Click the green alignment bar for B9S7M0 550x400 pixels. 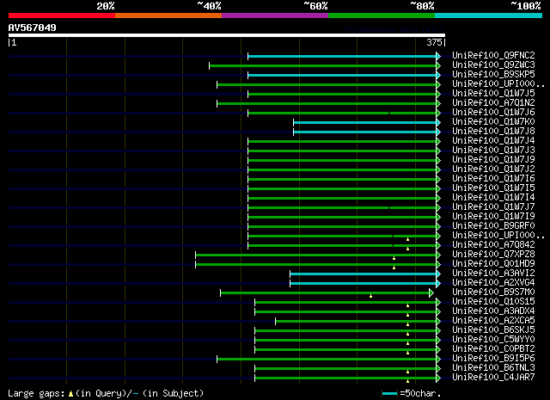coord(325,293)
